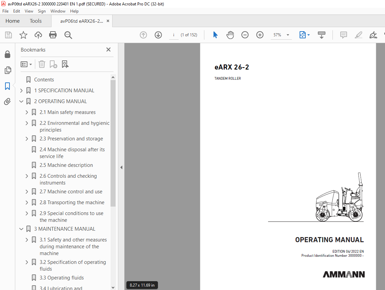
Task: Upload the file to the cloud
Action: point(38,35)
